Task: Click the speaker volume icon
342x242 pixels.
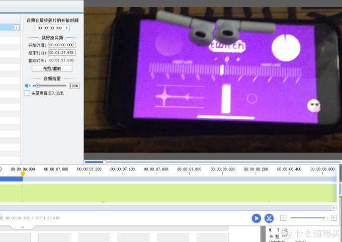Action: click(x=28, y=86)
